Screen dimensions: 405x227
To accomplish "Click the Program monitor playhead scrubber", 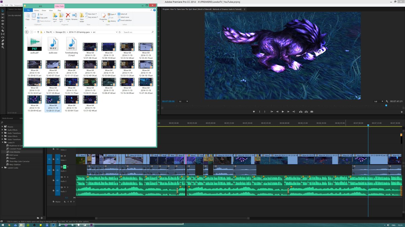I will [x=386, y=105].
